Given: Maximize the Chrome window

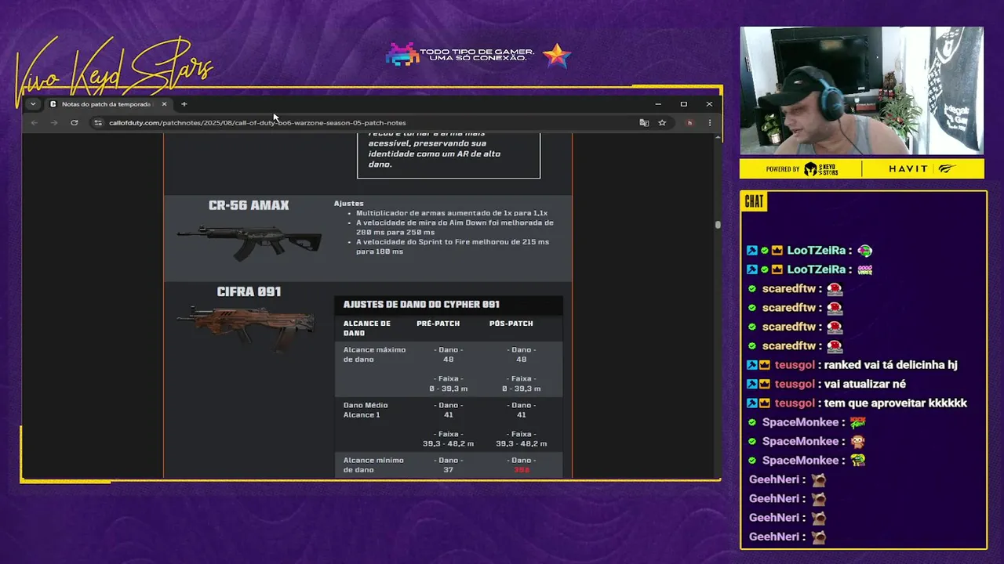Looking at the screenshot, I should pos(683,104).
